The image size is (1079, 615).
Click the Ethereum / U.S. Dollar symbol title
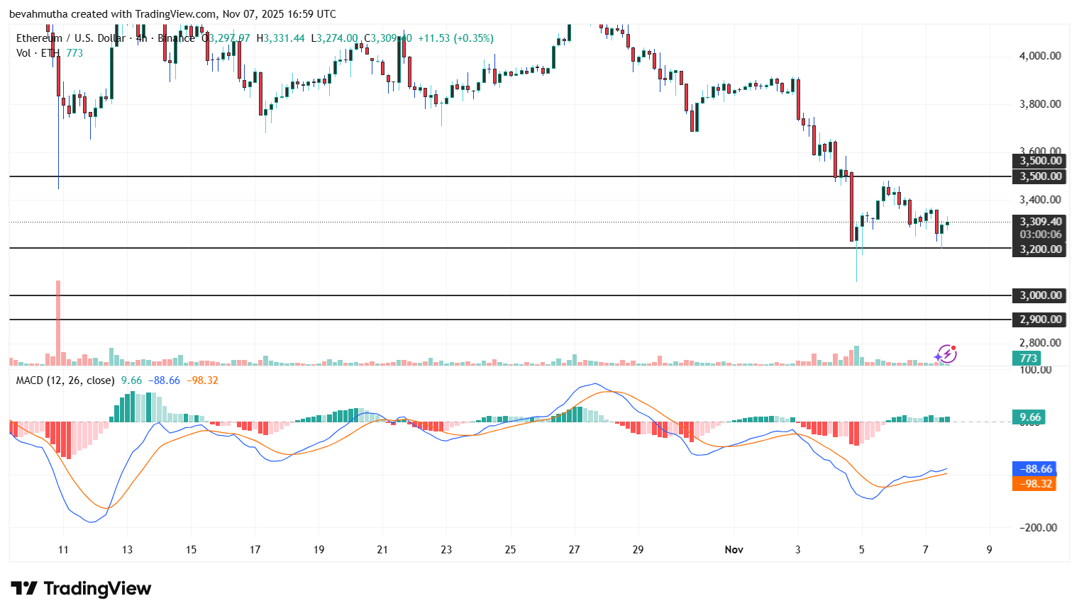[71, 38]
